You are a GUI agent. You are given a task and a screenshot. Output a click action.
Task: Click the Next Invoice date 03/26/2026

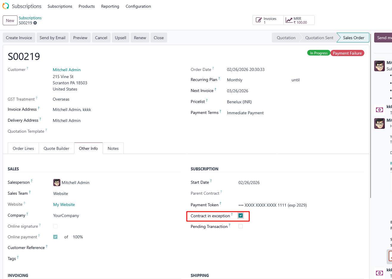238,91
